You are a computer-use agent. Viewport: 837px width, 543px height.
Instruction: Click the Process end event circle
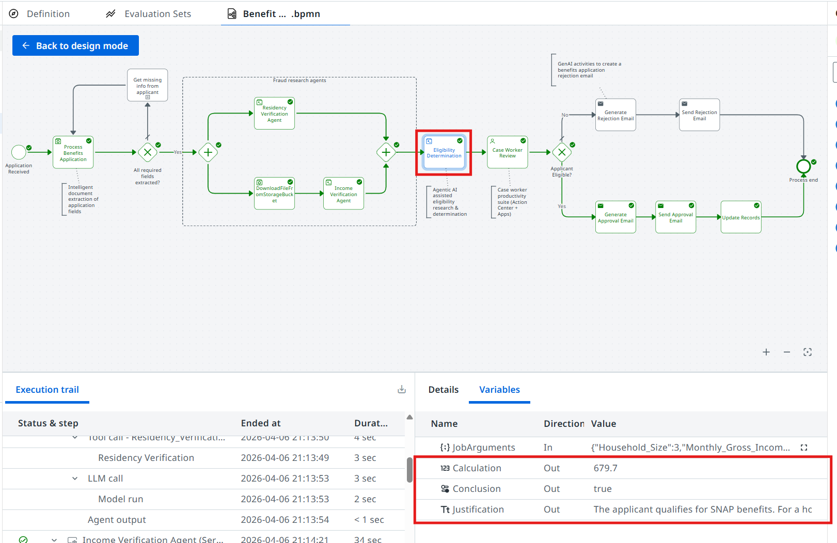pos(803,167)
